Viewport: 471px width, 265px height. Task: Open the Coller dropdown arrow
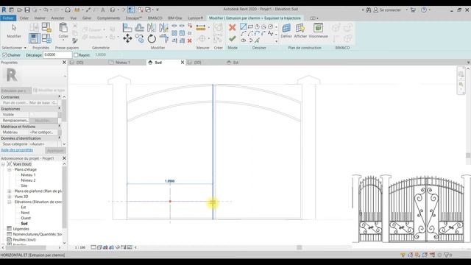63,40
